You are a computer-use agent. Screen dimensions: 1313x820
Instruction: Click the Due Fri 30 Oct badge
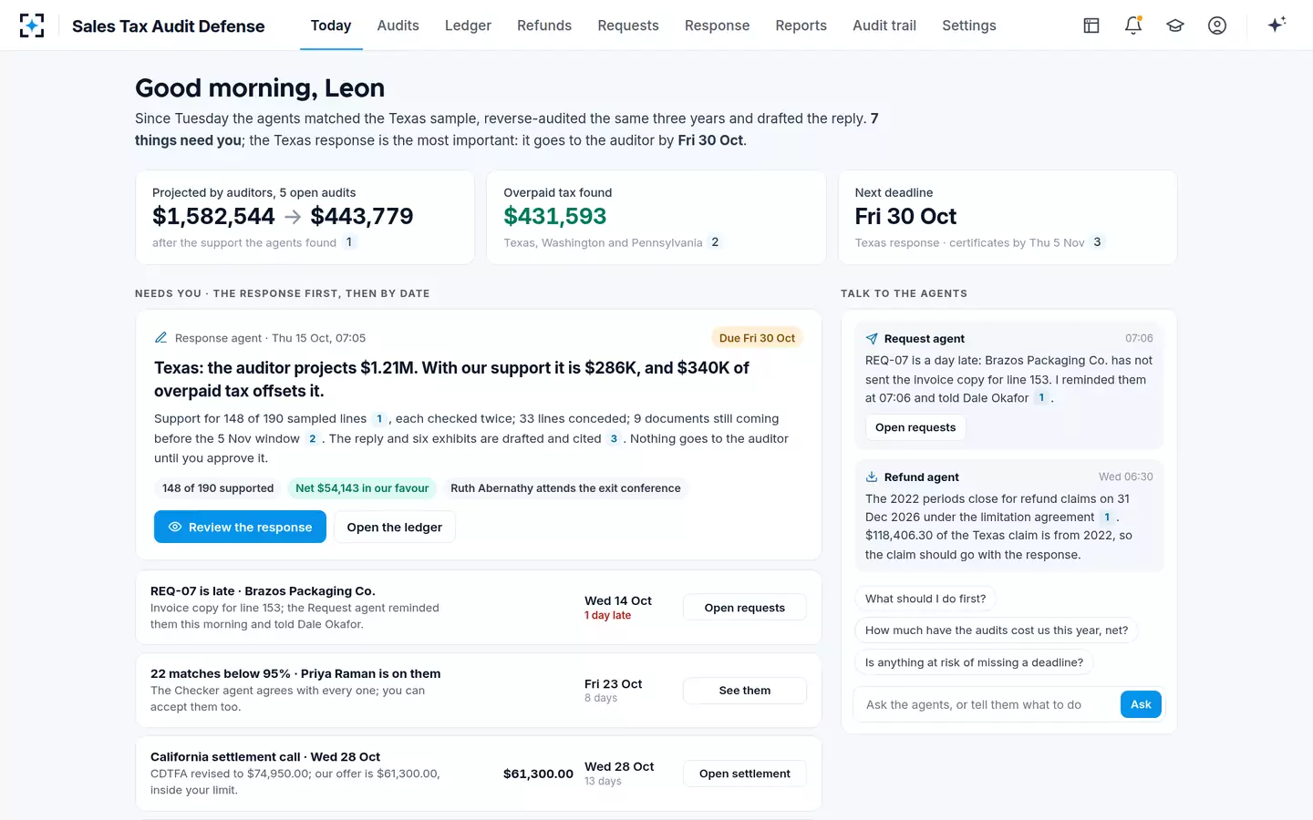[757, 338]
